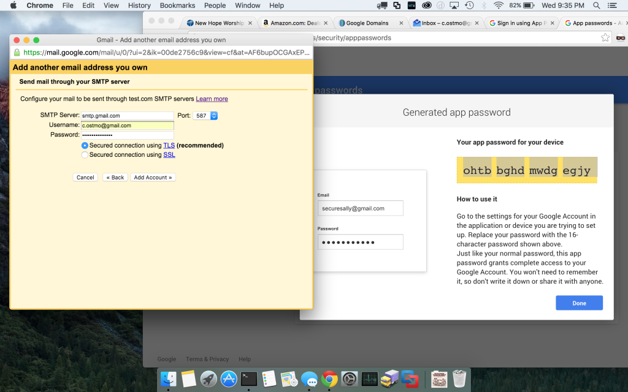The height and width of the screenshot is (392, 628).
Task: Open the Learn more link
Action: click(x=212, y=99)
